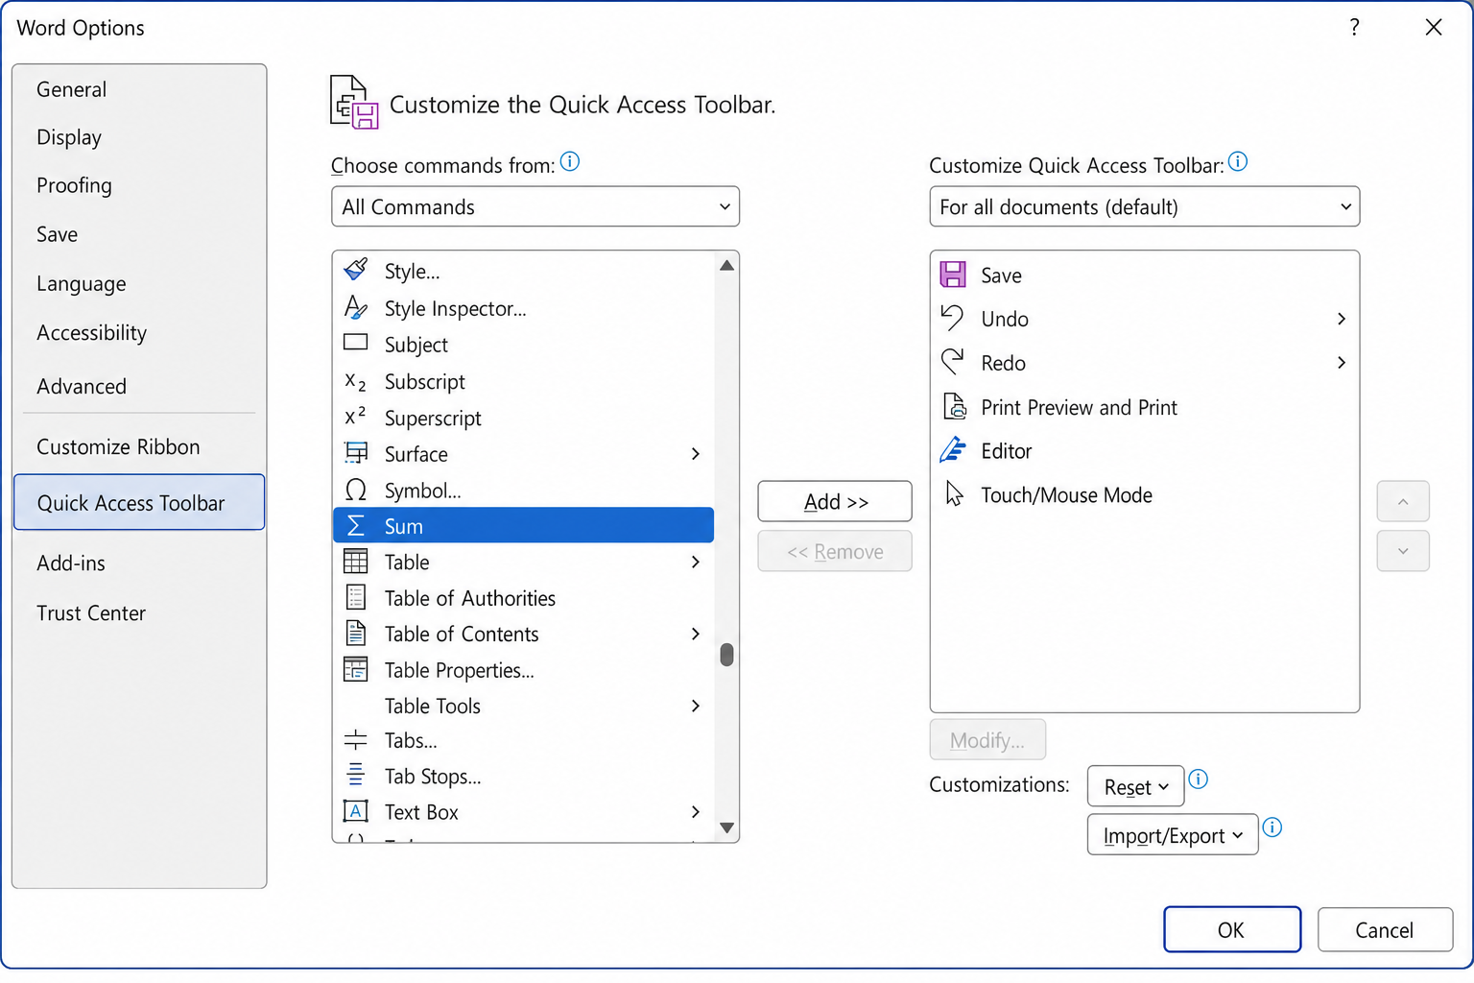This screenshot has height=983, width=1474.
Task: Switch to the Save options page
Action: (x=139, y=234)
